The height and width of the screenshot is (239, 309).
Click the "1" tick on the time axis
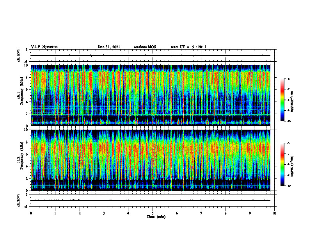(x=55, y=213)
